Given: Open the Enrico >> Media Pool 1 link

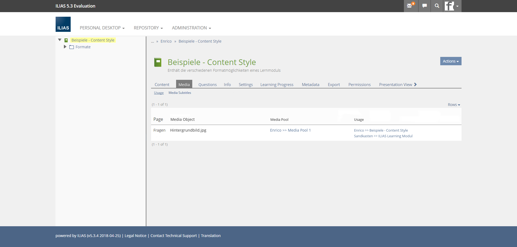Looking at the screenshot, I should (290, 130).
